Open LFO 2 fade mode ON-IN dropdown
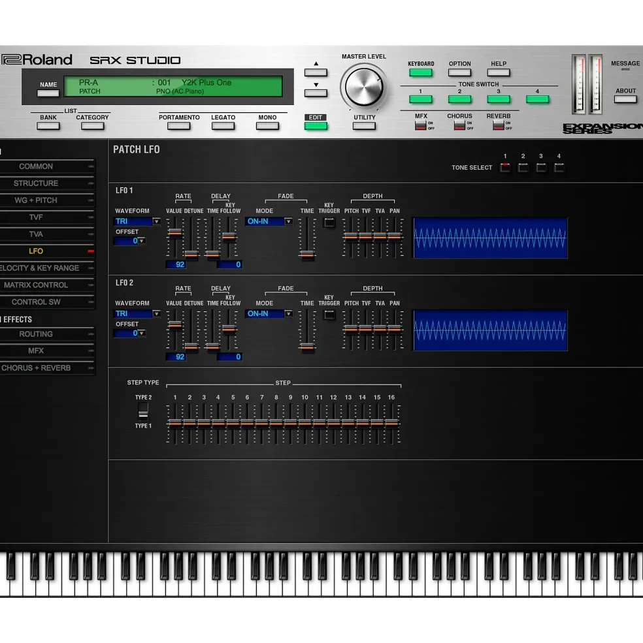643x643 pixels. coord(269,314)
